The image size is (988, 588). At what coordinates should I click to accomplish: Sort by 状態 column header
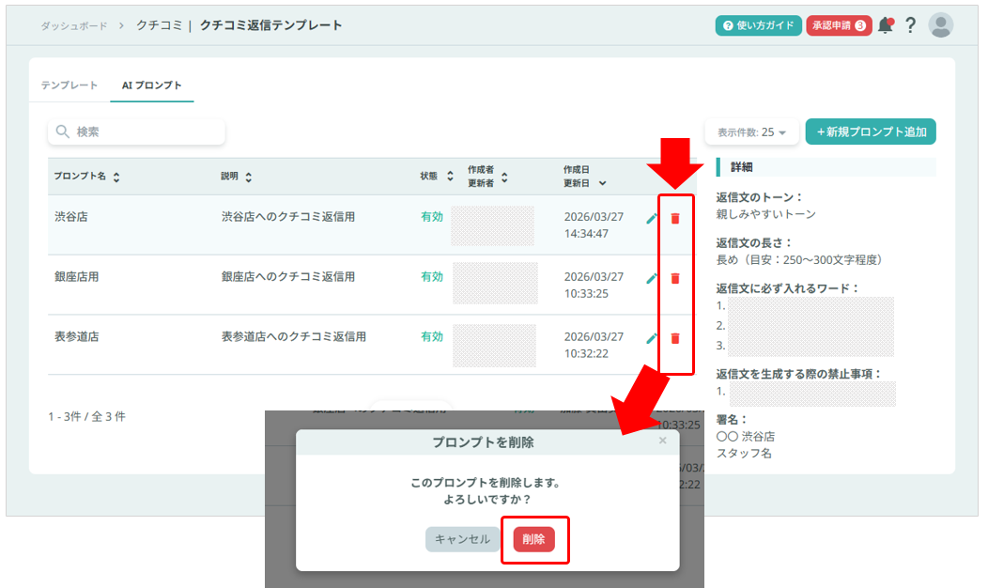(x=437, y=177)
